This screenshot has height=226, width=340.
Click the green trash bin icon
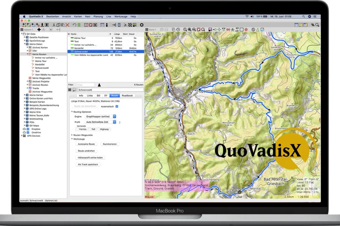coord(79,25)
